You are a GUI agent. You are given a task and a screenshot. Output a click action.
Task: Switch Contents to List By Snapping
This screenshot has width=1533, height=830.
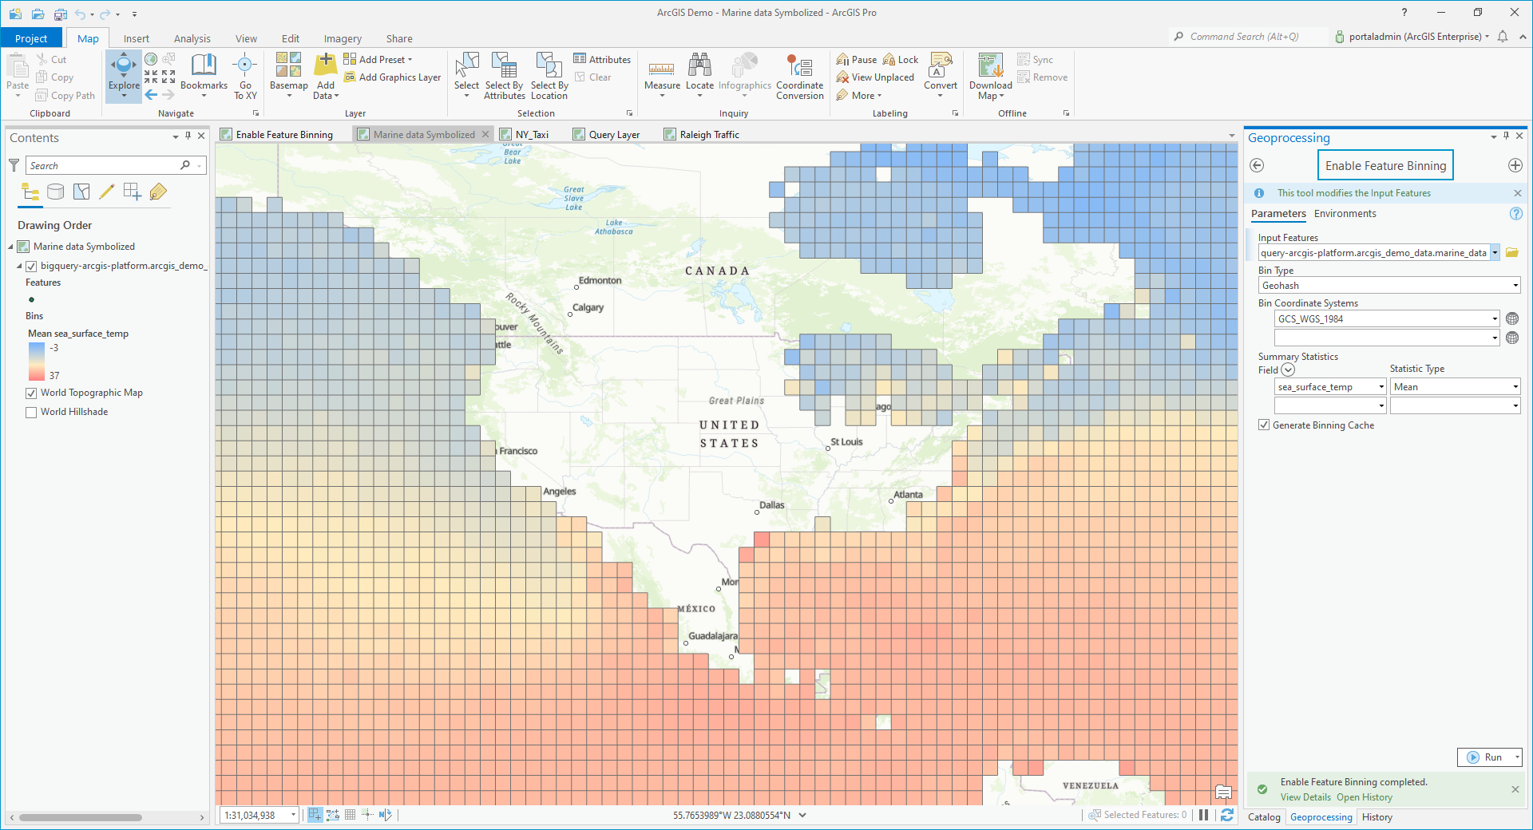click(133, 192)
